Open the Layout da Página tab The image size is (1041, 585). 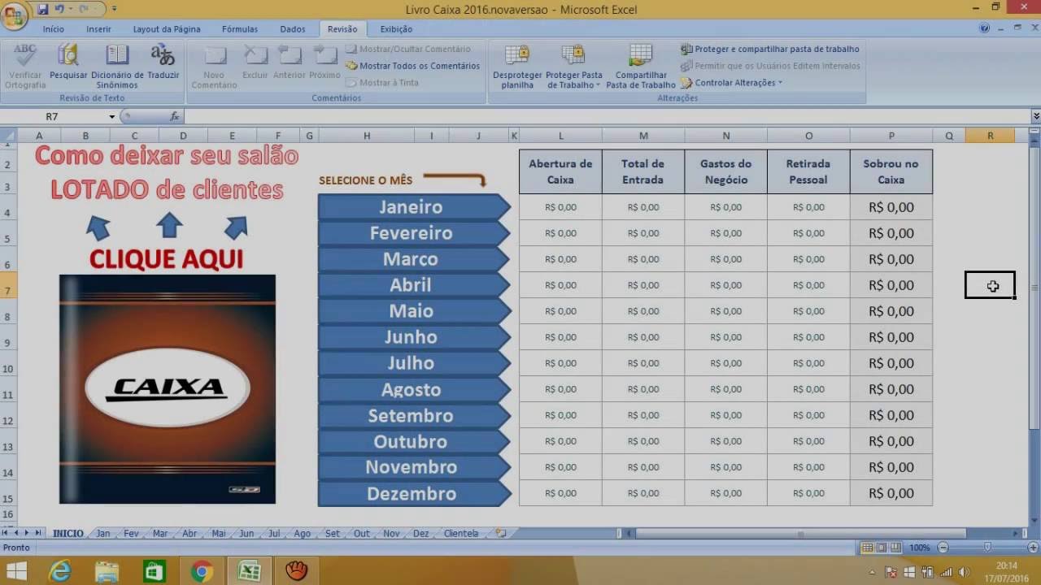pos(167,29)
